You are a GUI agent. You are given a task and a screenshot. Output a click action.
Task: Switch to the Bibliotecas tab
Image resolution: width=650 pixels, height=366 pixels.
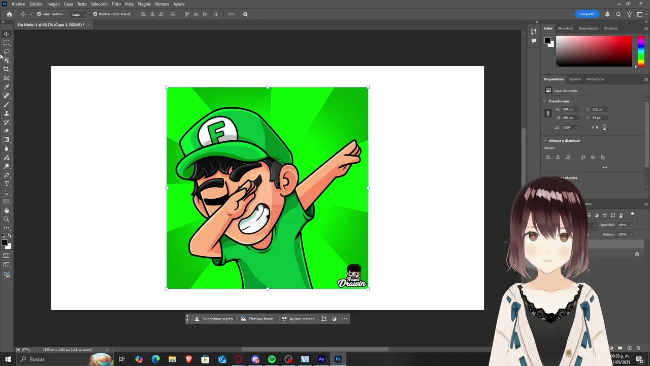point(596,79)
